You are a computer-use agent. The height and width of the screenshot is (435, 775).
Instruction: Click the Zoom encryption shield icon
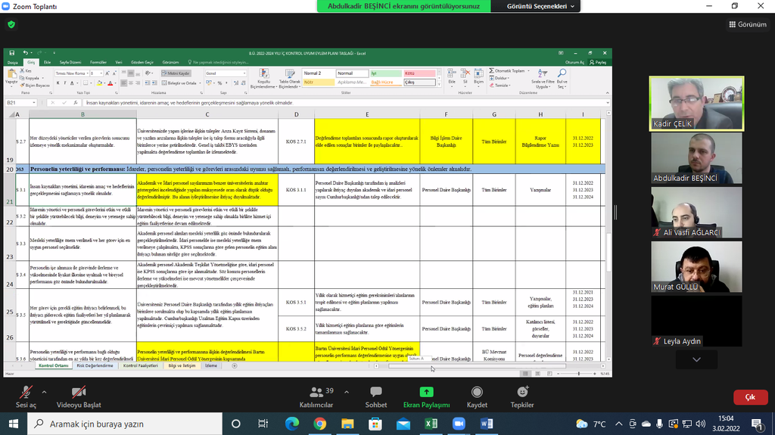[x=11, y=24]
